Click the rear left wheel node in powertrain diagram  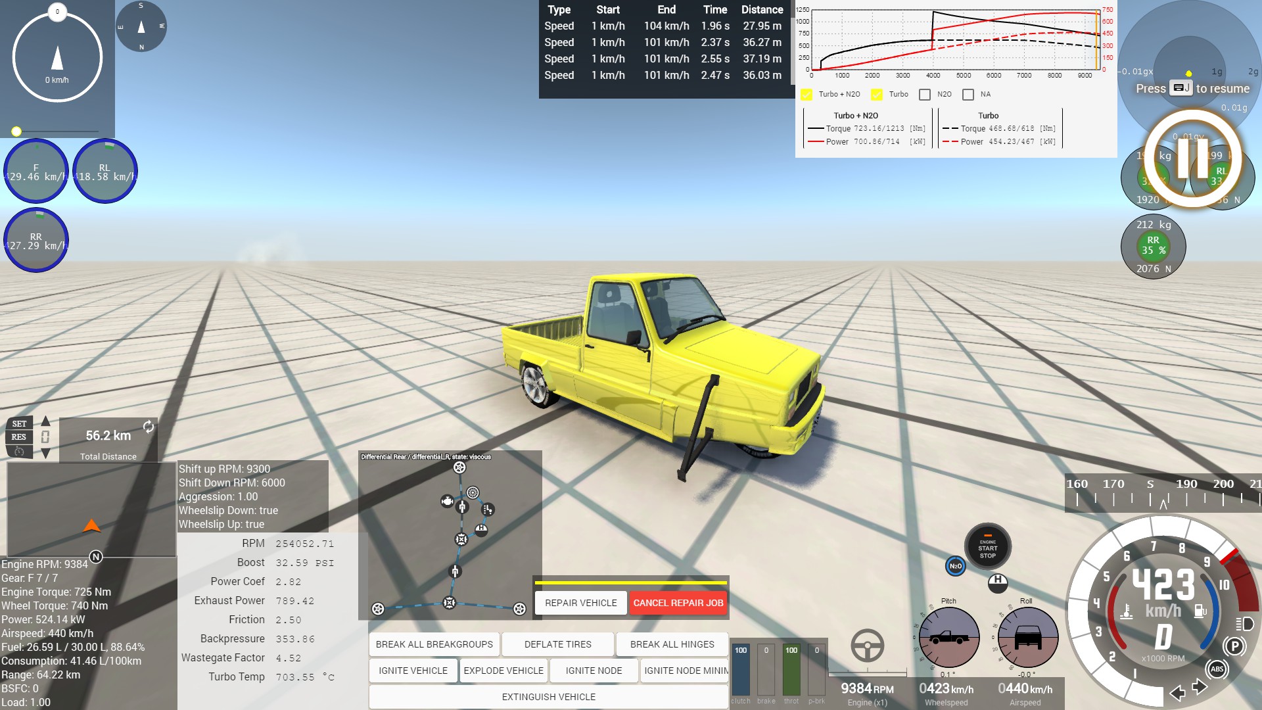tap(378, 609)
